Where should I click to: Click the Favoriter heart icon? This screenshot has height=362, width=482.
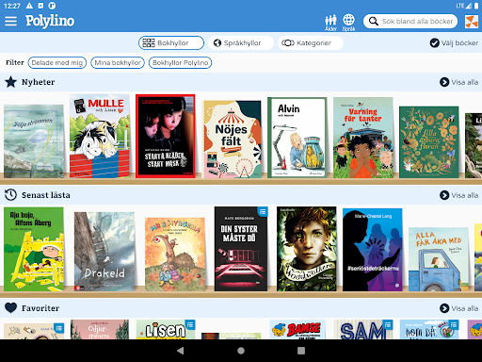[10, 307]
